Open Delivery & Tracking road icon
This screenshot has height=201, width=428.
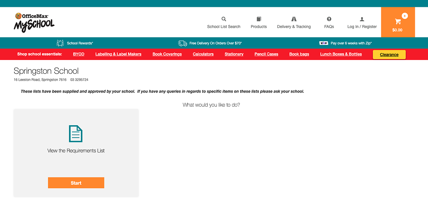tap(294, 19)
